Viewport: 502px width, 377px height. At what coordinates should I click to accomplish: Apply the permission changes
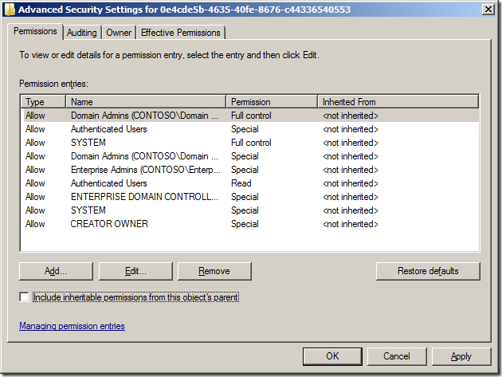[461, 356]
